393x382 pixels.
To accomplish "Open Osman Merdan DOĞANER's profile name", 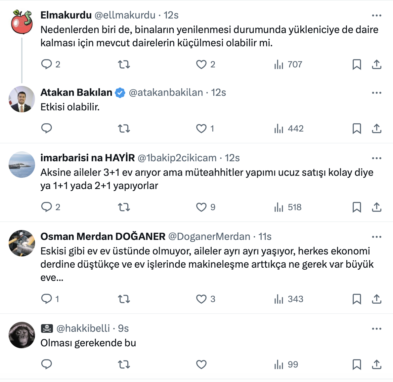I will [x=103, y=237].
